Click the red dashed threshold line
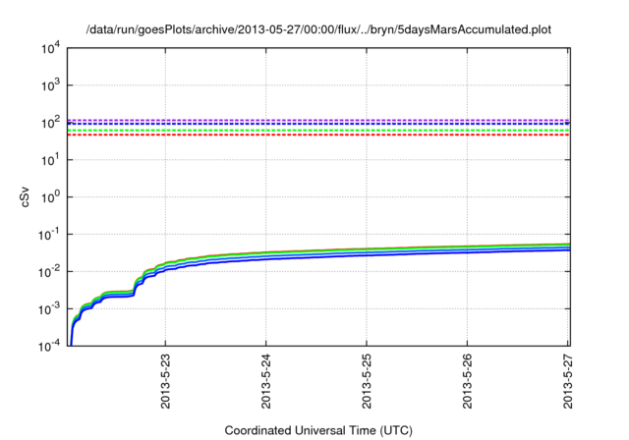Screen dimensions: 629x440 click(x=318, y=135)
